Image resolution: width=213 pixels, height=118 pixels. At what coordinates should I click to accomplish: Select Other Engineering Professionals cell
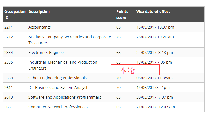coord(58,78)
